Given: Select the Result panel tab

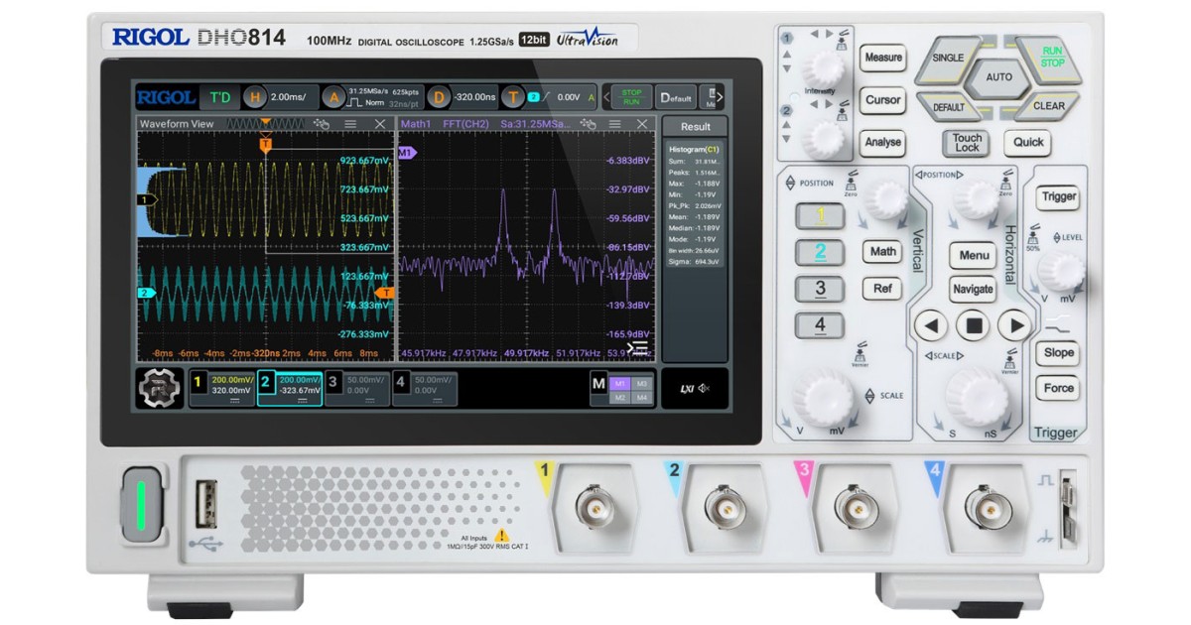Looking at the screenshot, I should point(695,127).
